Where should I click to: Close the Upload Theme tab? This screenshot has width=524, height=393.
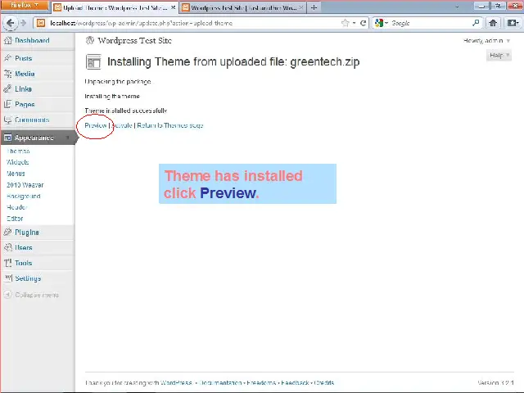click(x=173, y=7)
